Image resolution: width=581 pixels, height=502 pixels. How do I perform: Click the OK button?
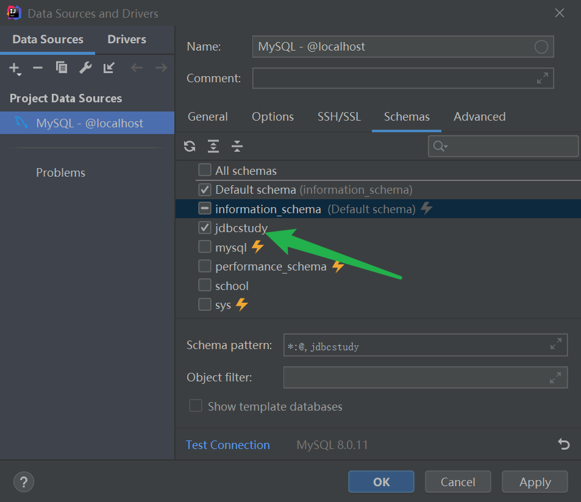click(381, 482)
